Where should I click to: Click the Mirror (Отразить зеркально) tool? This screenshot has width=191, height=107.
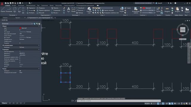[x=43, y=10]
